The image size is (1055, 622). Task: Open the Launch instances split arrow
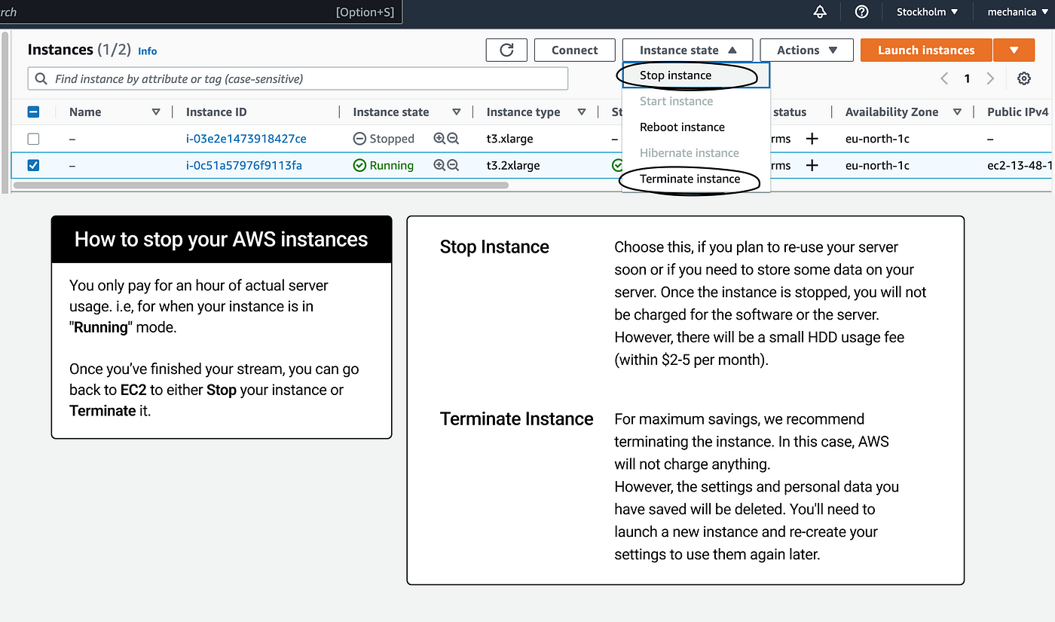coord(1014,51)
